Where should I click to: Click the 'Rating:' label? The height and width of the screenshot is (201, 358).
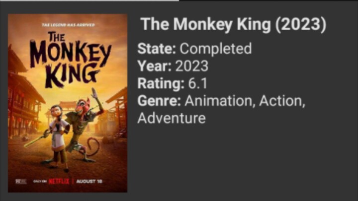[x=160, y=83]
